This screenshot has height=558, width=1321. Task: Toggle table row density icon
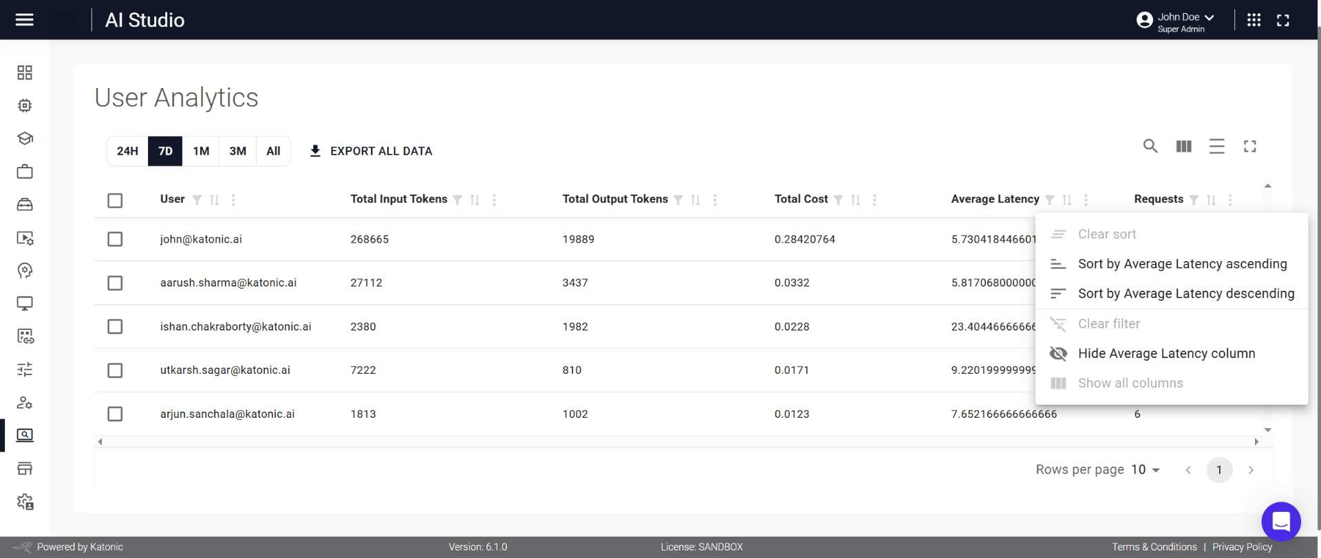point(1217,146)
